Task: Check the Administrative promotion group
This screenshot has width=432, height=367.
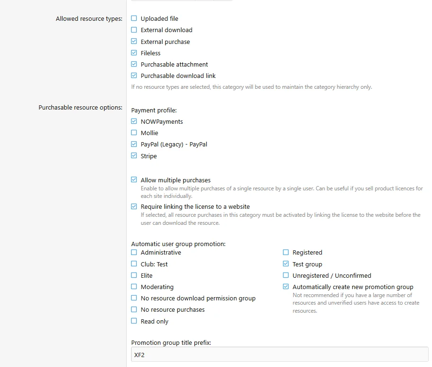Action: 134,252
